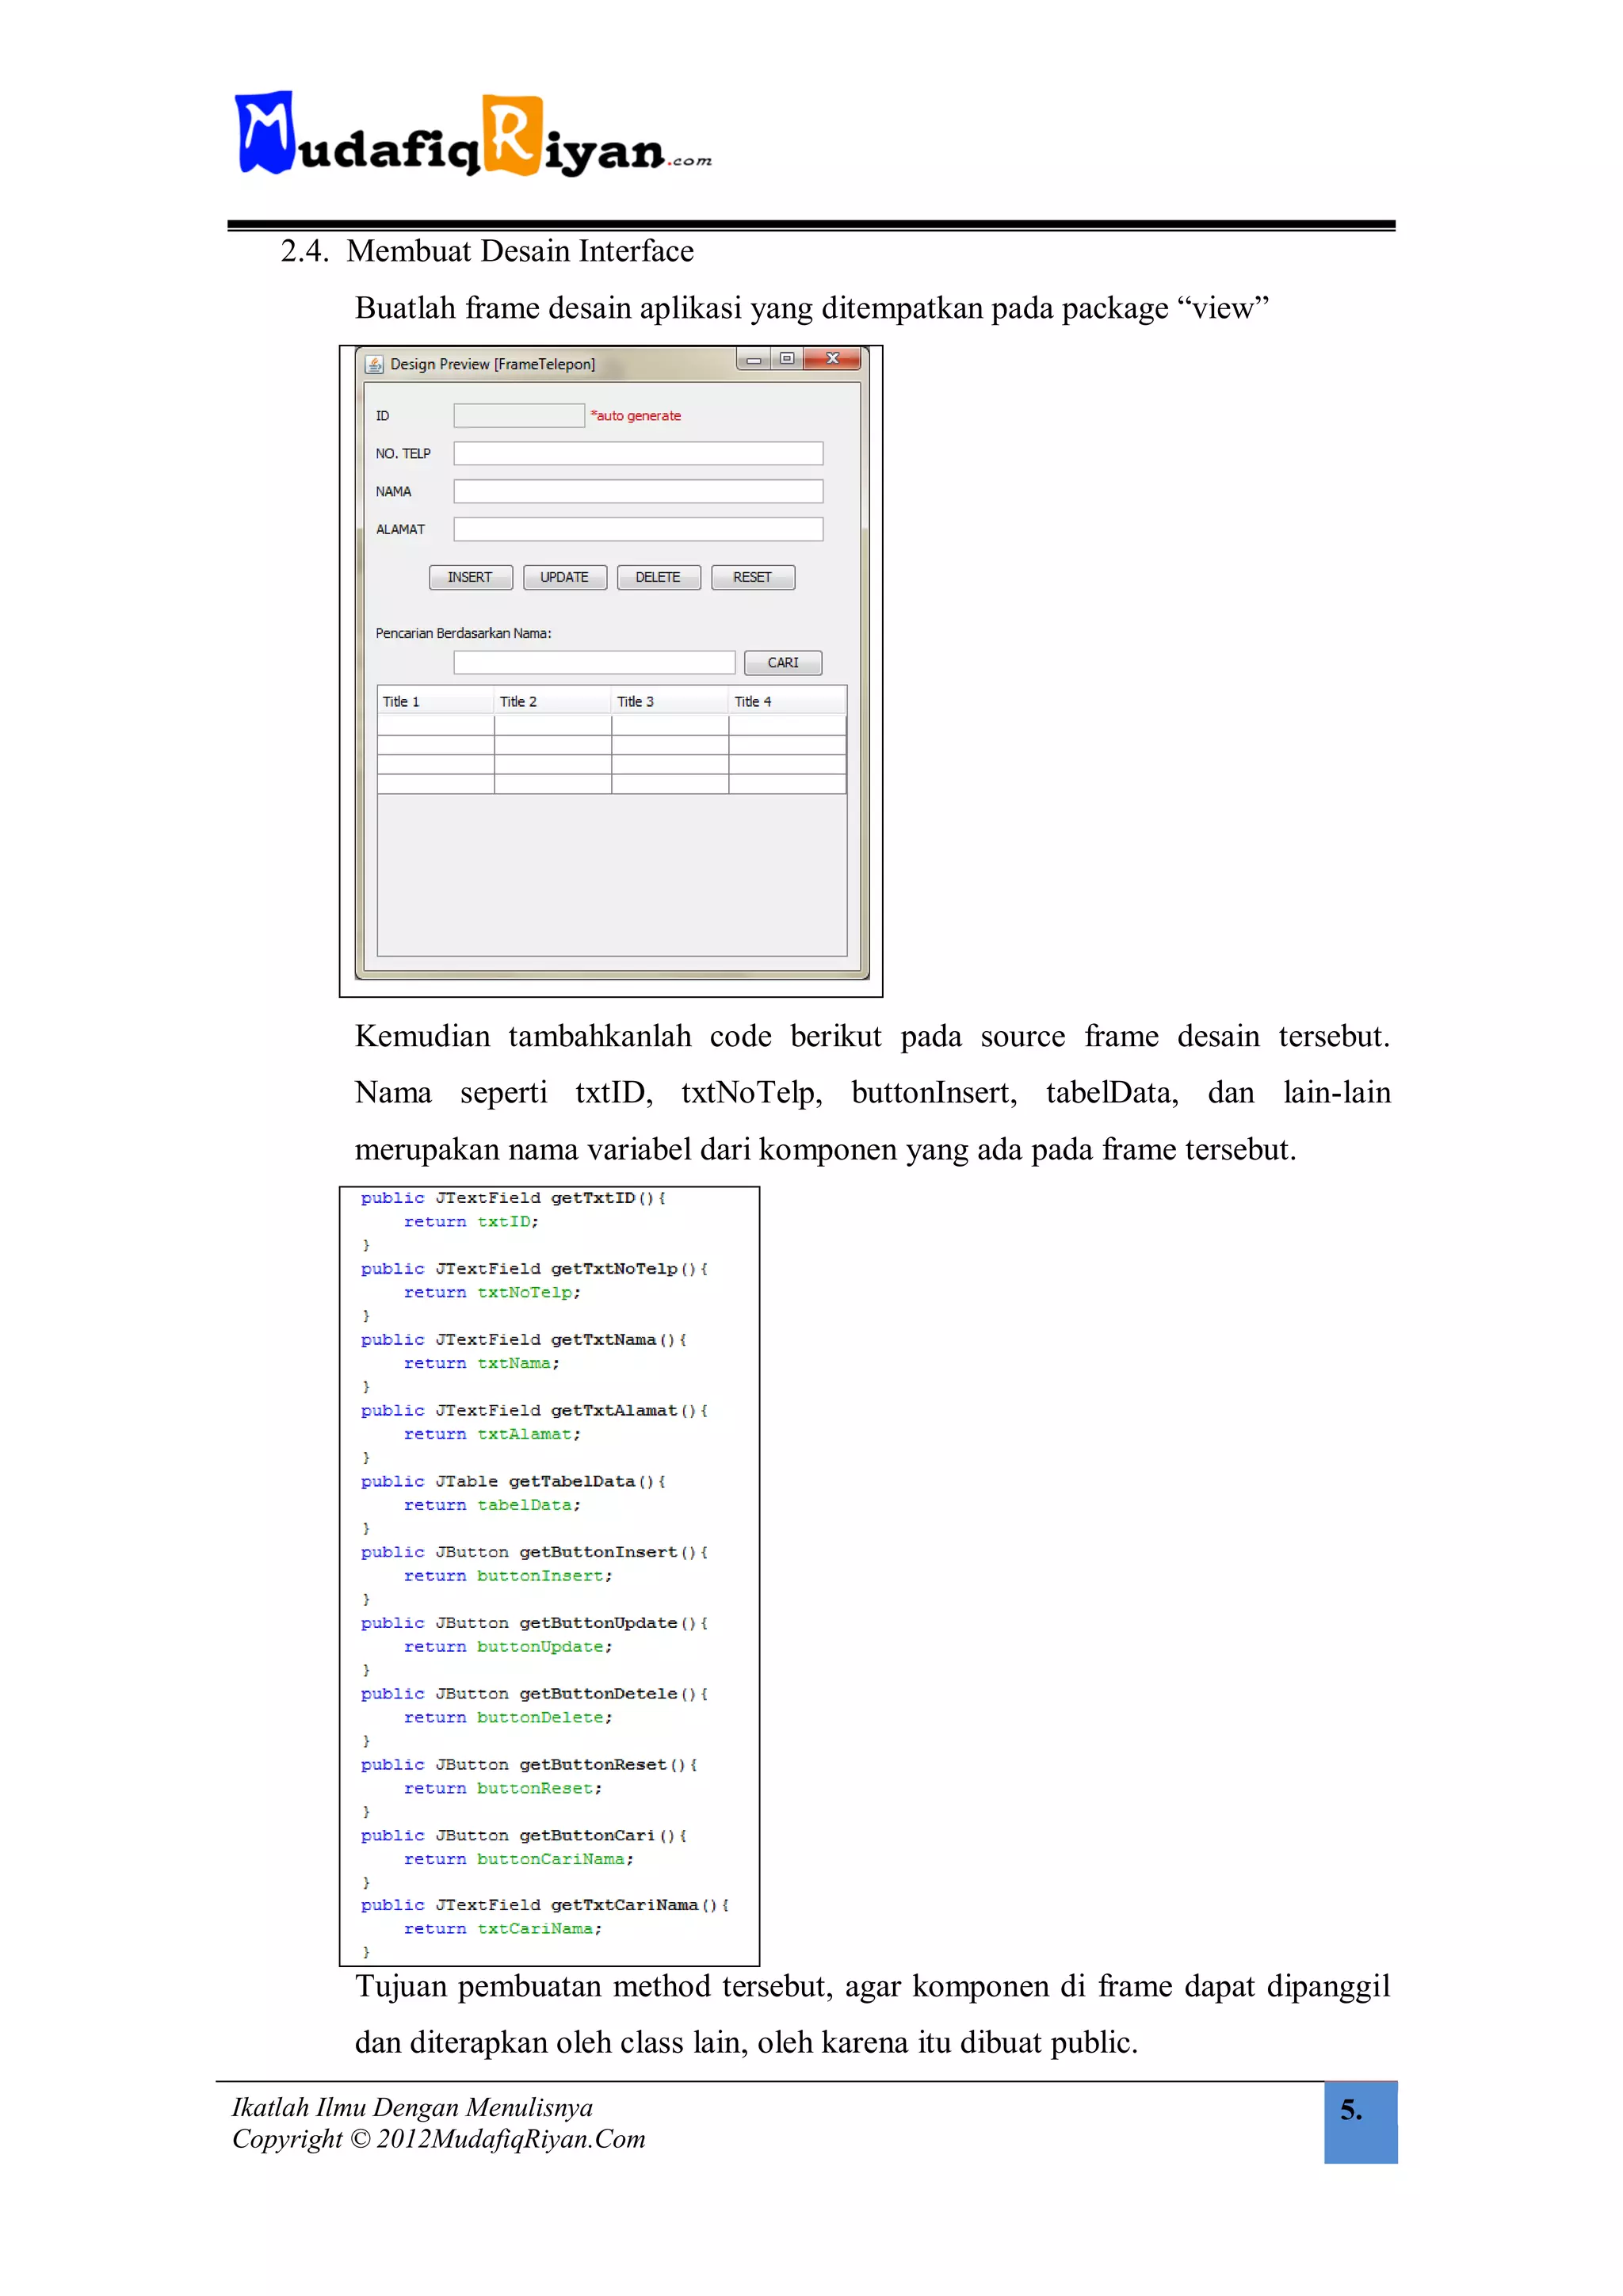Click the code line "return buttonCariNama;"

pyautogui.click(x=518, y=1859)
